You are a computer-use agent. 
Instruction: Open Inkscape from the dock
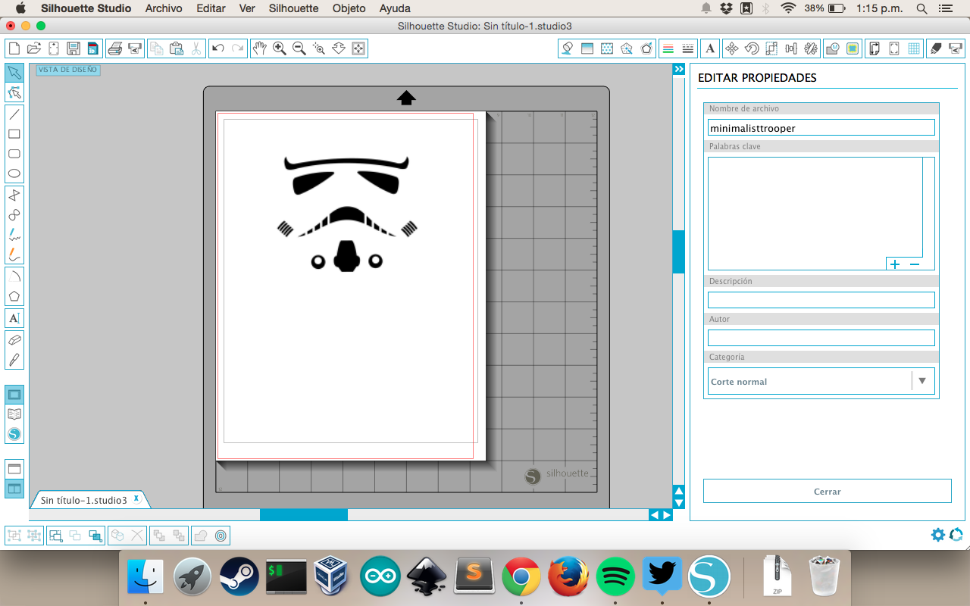pos(426,576)
